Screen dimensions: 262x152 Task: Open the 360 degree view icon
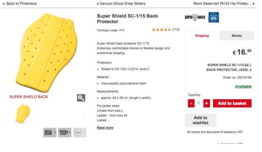pyautogui.click(x=80, y=132)
